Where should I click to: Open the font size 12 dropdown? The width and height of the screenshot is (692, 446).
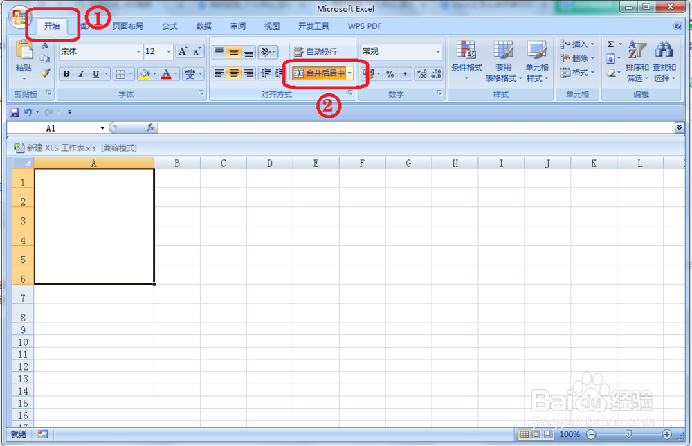(x=169, y=52)
